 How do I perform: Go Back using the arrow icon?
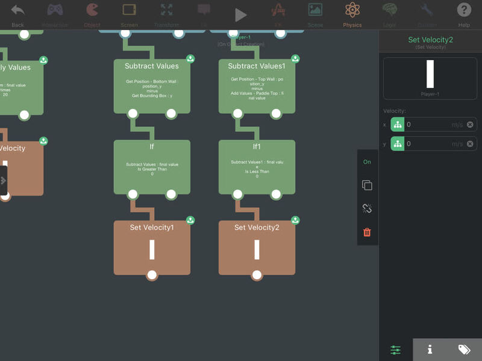click(x=17, y=14)
